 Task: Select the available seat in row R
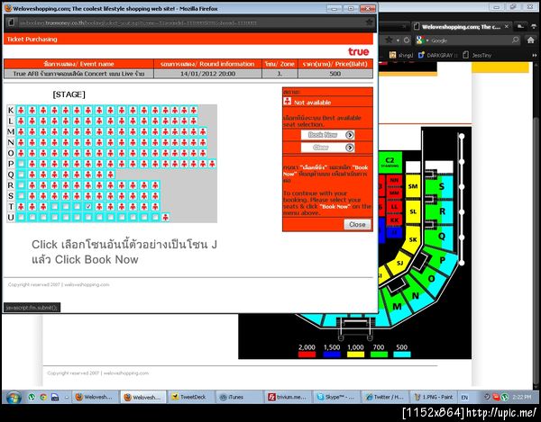[21, 185]
